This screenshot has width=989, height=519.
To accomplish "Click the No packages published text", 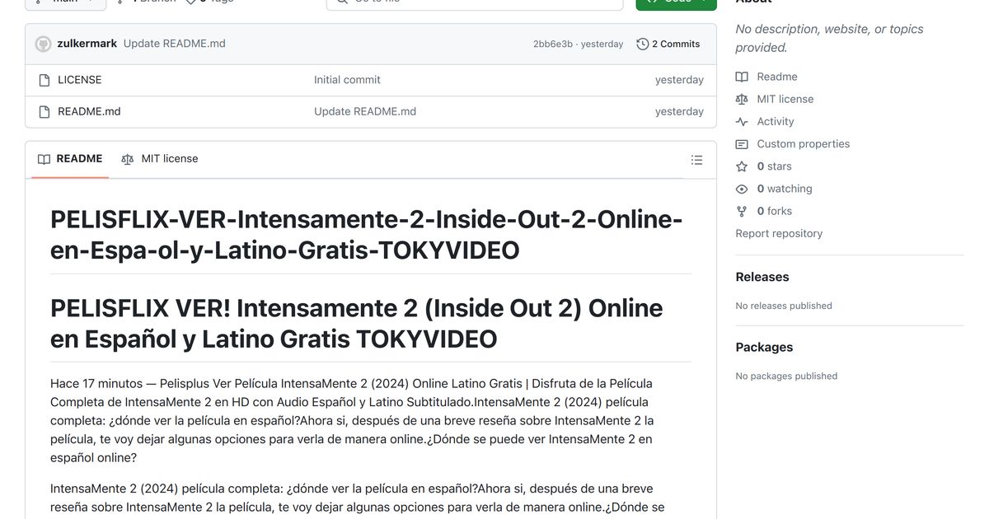I will pyautogui.click(x=786, y=376).
